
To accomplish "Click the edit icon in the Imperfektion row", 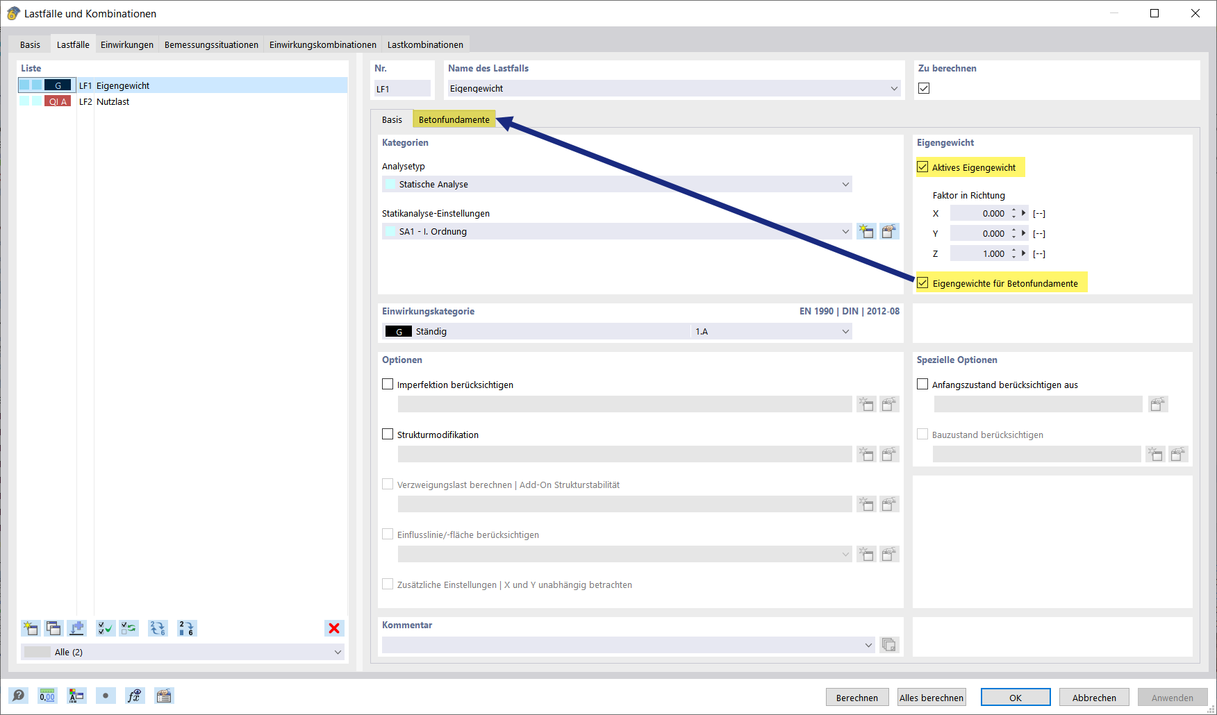I will [890, 404].
